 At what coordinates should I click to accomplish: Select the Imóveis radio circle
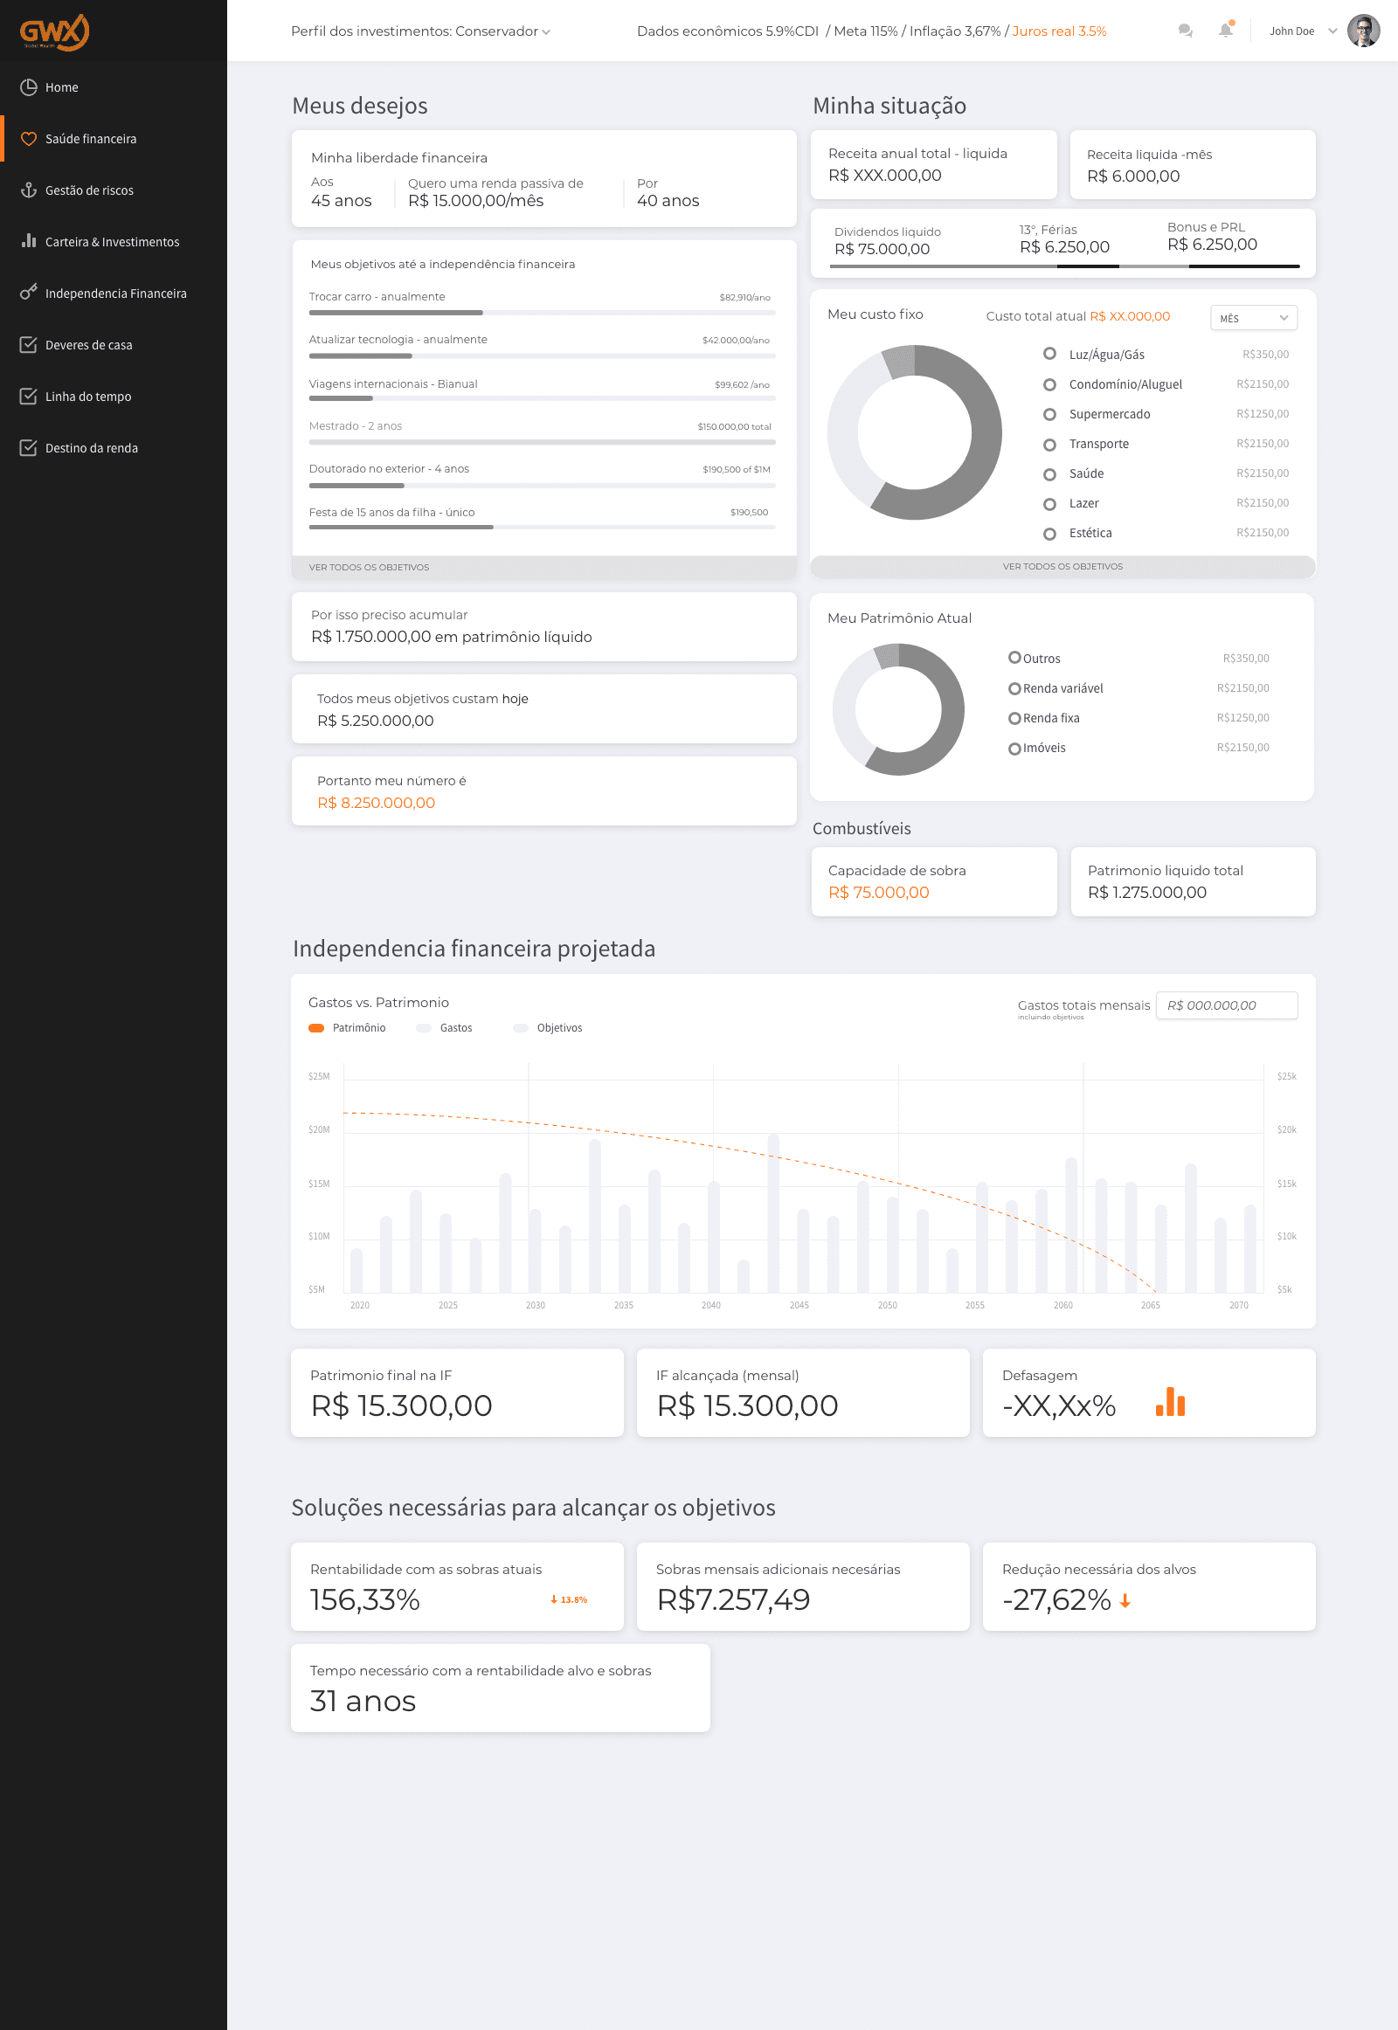click(1014, 748)
